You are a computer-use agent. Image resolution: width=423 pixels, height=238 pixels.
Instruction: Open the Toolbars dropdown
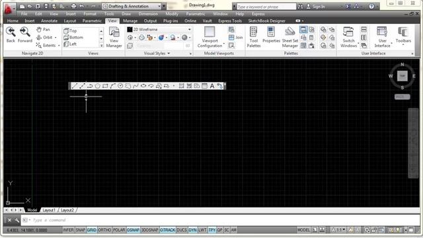point(403,36)
